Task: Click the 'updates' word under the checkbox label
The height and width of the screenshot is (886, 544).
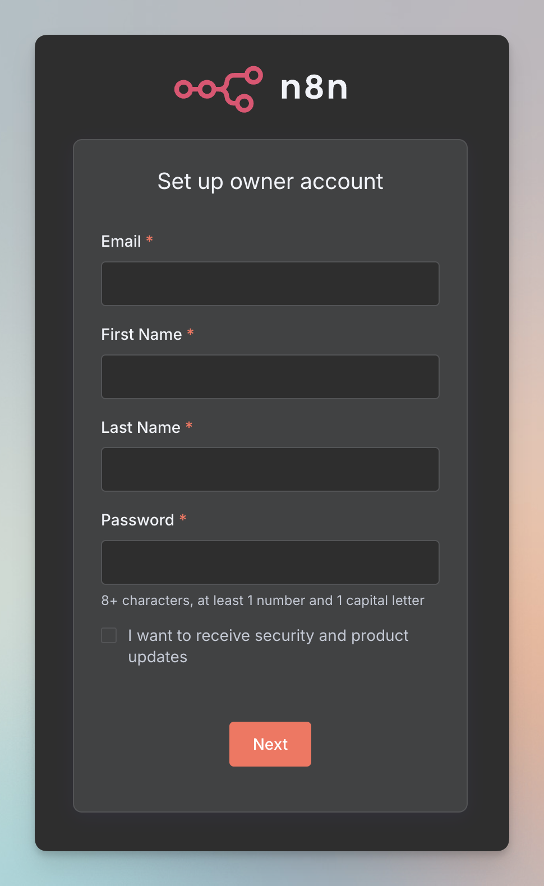Action: pos(158,657)
